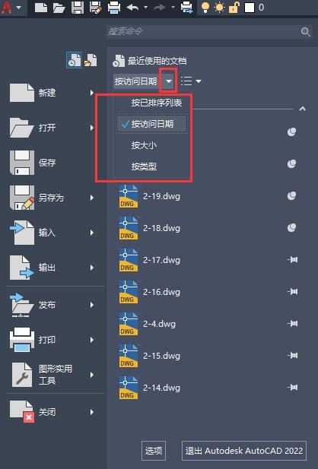Viewport: 318px width, 469px height.
Task: Toggle the layer lightbulb on/off icon
Action: (x=205, y=7)
